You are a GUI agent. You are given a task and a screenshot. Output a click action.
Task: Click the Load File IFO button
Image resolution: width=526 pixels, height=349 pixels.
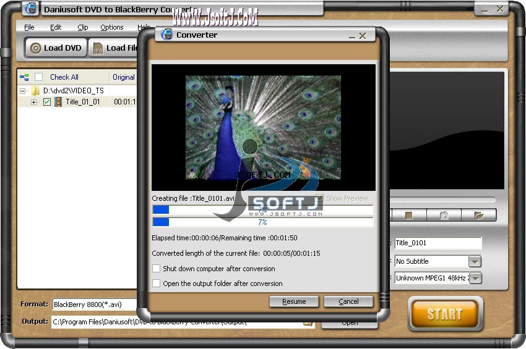point(114,48)
